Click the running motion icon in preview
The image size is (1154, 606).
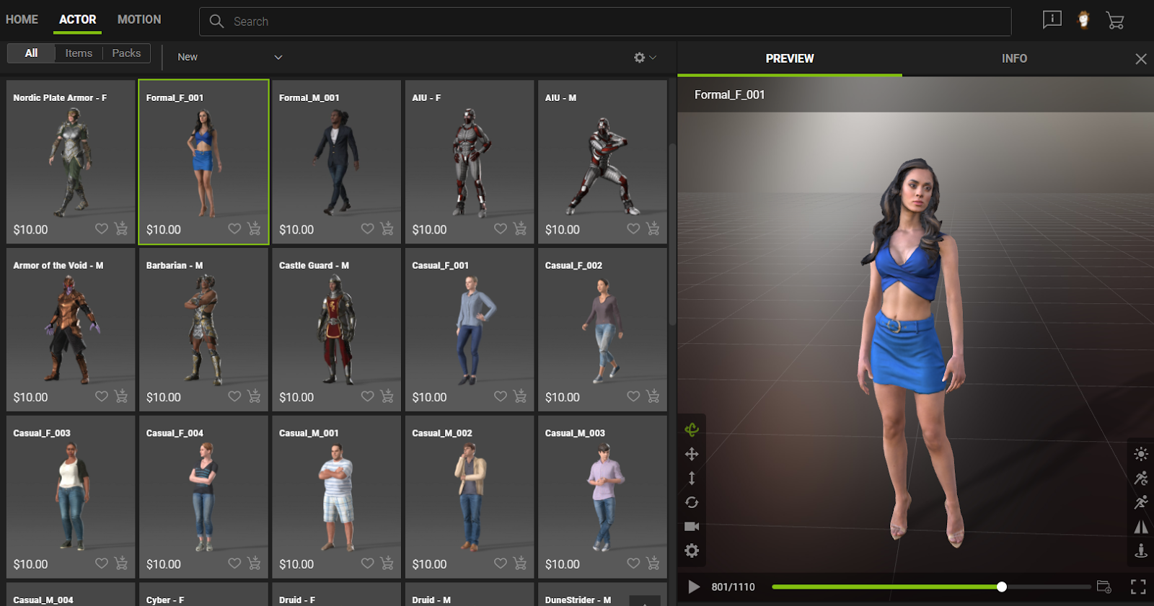[x=1141, y=502]
